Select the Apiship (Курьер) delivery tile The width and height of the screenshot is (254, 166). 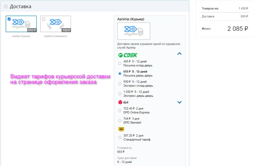pyautogui.click(x=21, y=24)
